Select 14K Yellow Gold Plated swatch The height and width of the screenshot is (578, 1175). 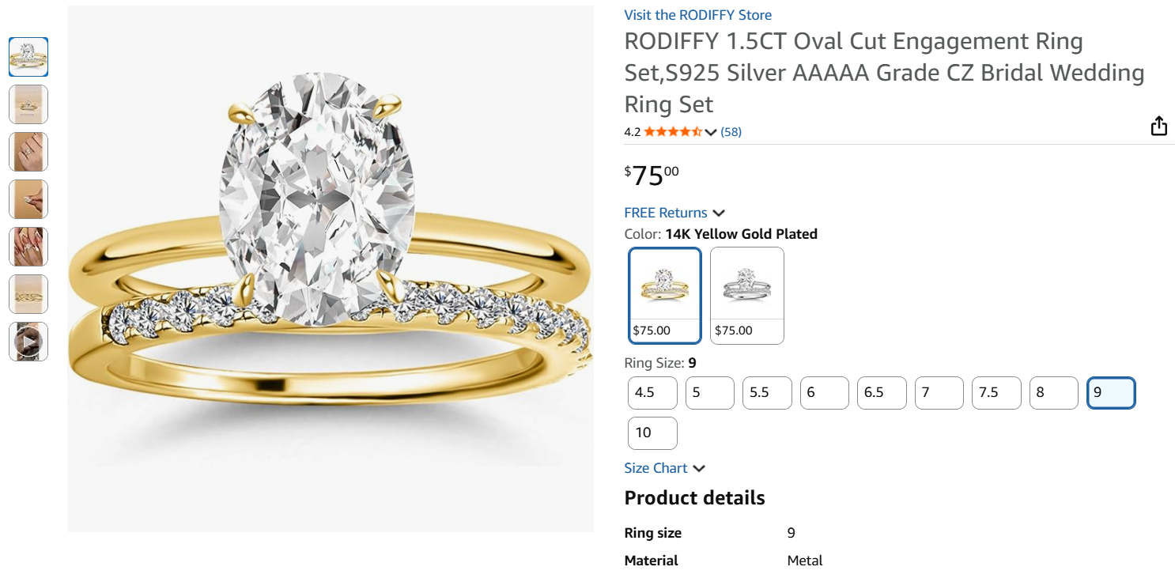(x=665, y=295)
